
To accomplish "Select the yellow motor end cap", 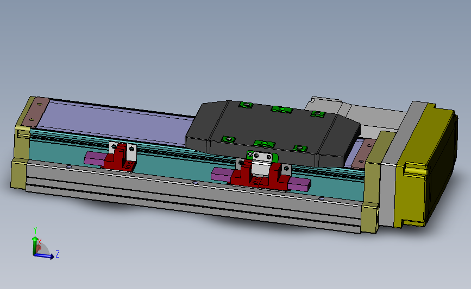I will click(425, 165).
